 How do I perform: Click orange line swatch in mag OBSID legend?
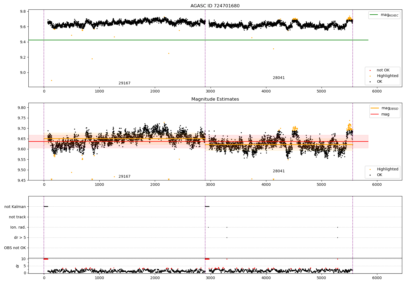tap(375, 108)
